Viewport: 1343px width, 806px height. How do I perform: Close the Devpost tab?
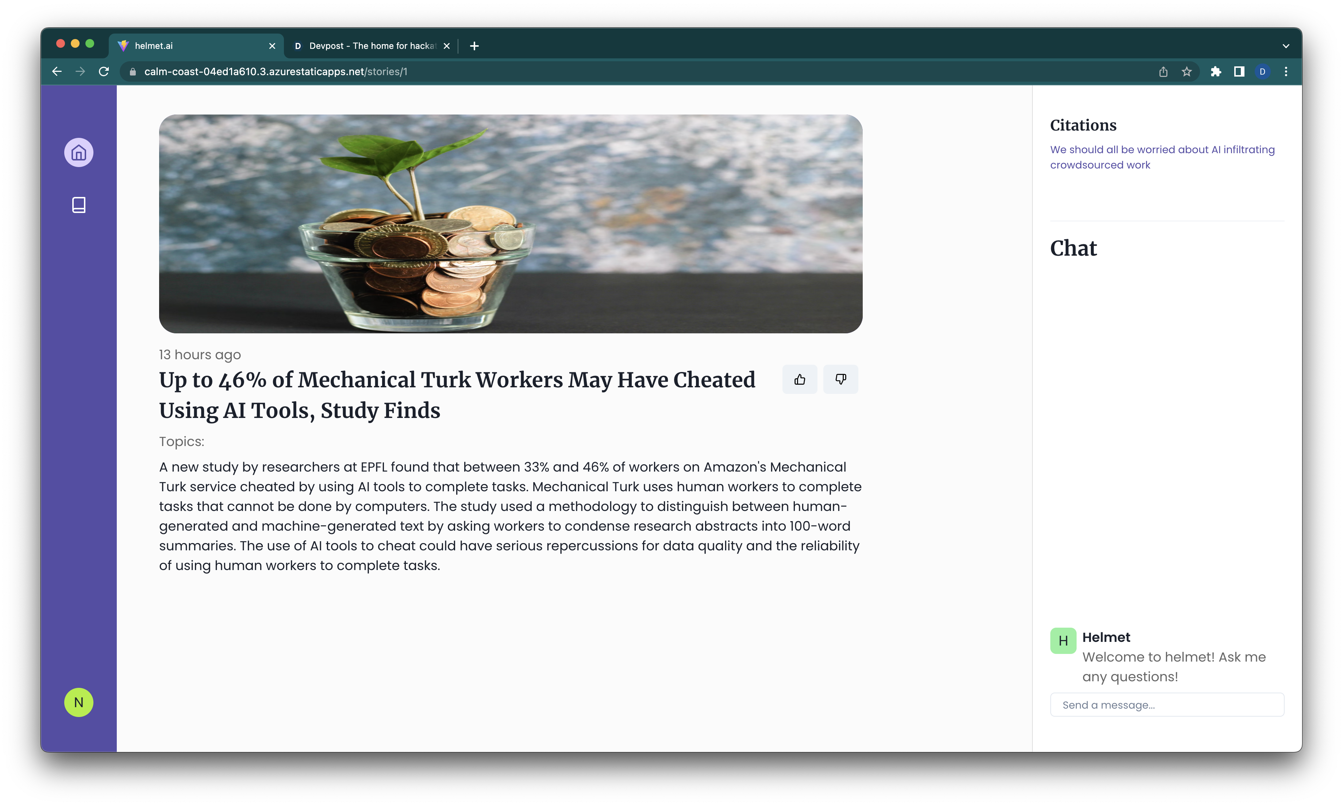[447, 46]
